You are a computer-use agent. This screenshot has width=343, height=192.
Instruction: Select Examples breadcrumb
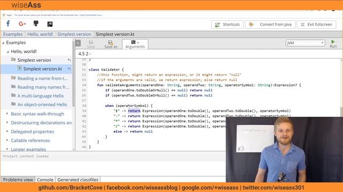(13, 34)
